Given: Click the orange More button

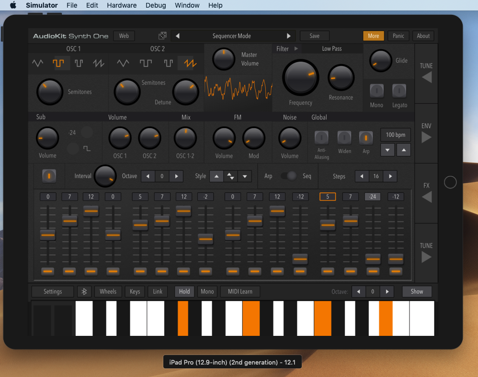Looking at the screenshot, I should 374,36.
